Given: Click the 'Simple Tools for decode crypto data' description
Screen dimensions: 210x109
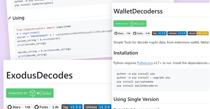Looking at the screenshot, I should pyautogui.click(x=161, y=42).
